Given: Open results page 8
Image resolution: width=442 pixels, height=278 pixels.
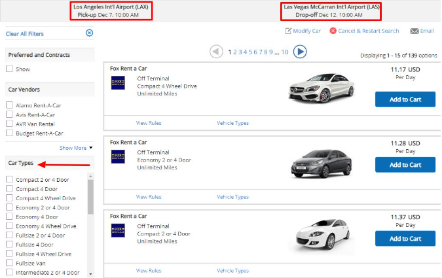Looking at the screenshot, I should tap(266, 52).
